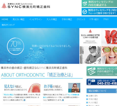117x106 pixels.
Task: Click the 無料カウンセリングを予約する banner
Action: click(x=99, y=12)
